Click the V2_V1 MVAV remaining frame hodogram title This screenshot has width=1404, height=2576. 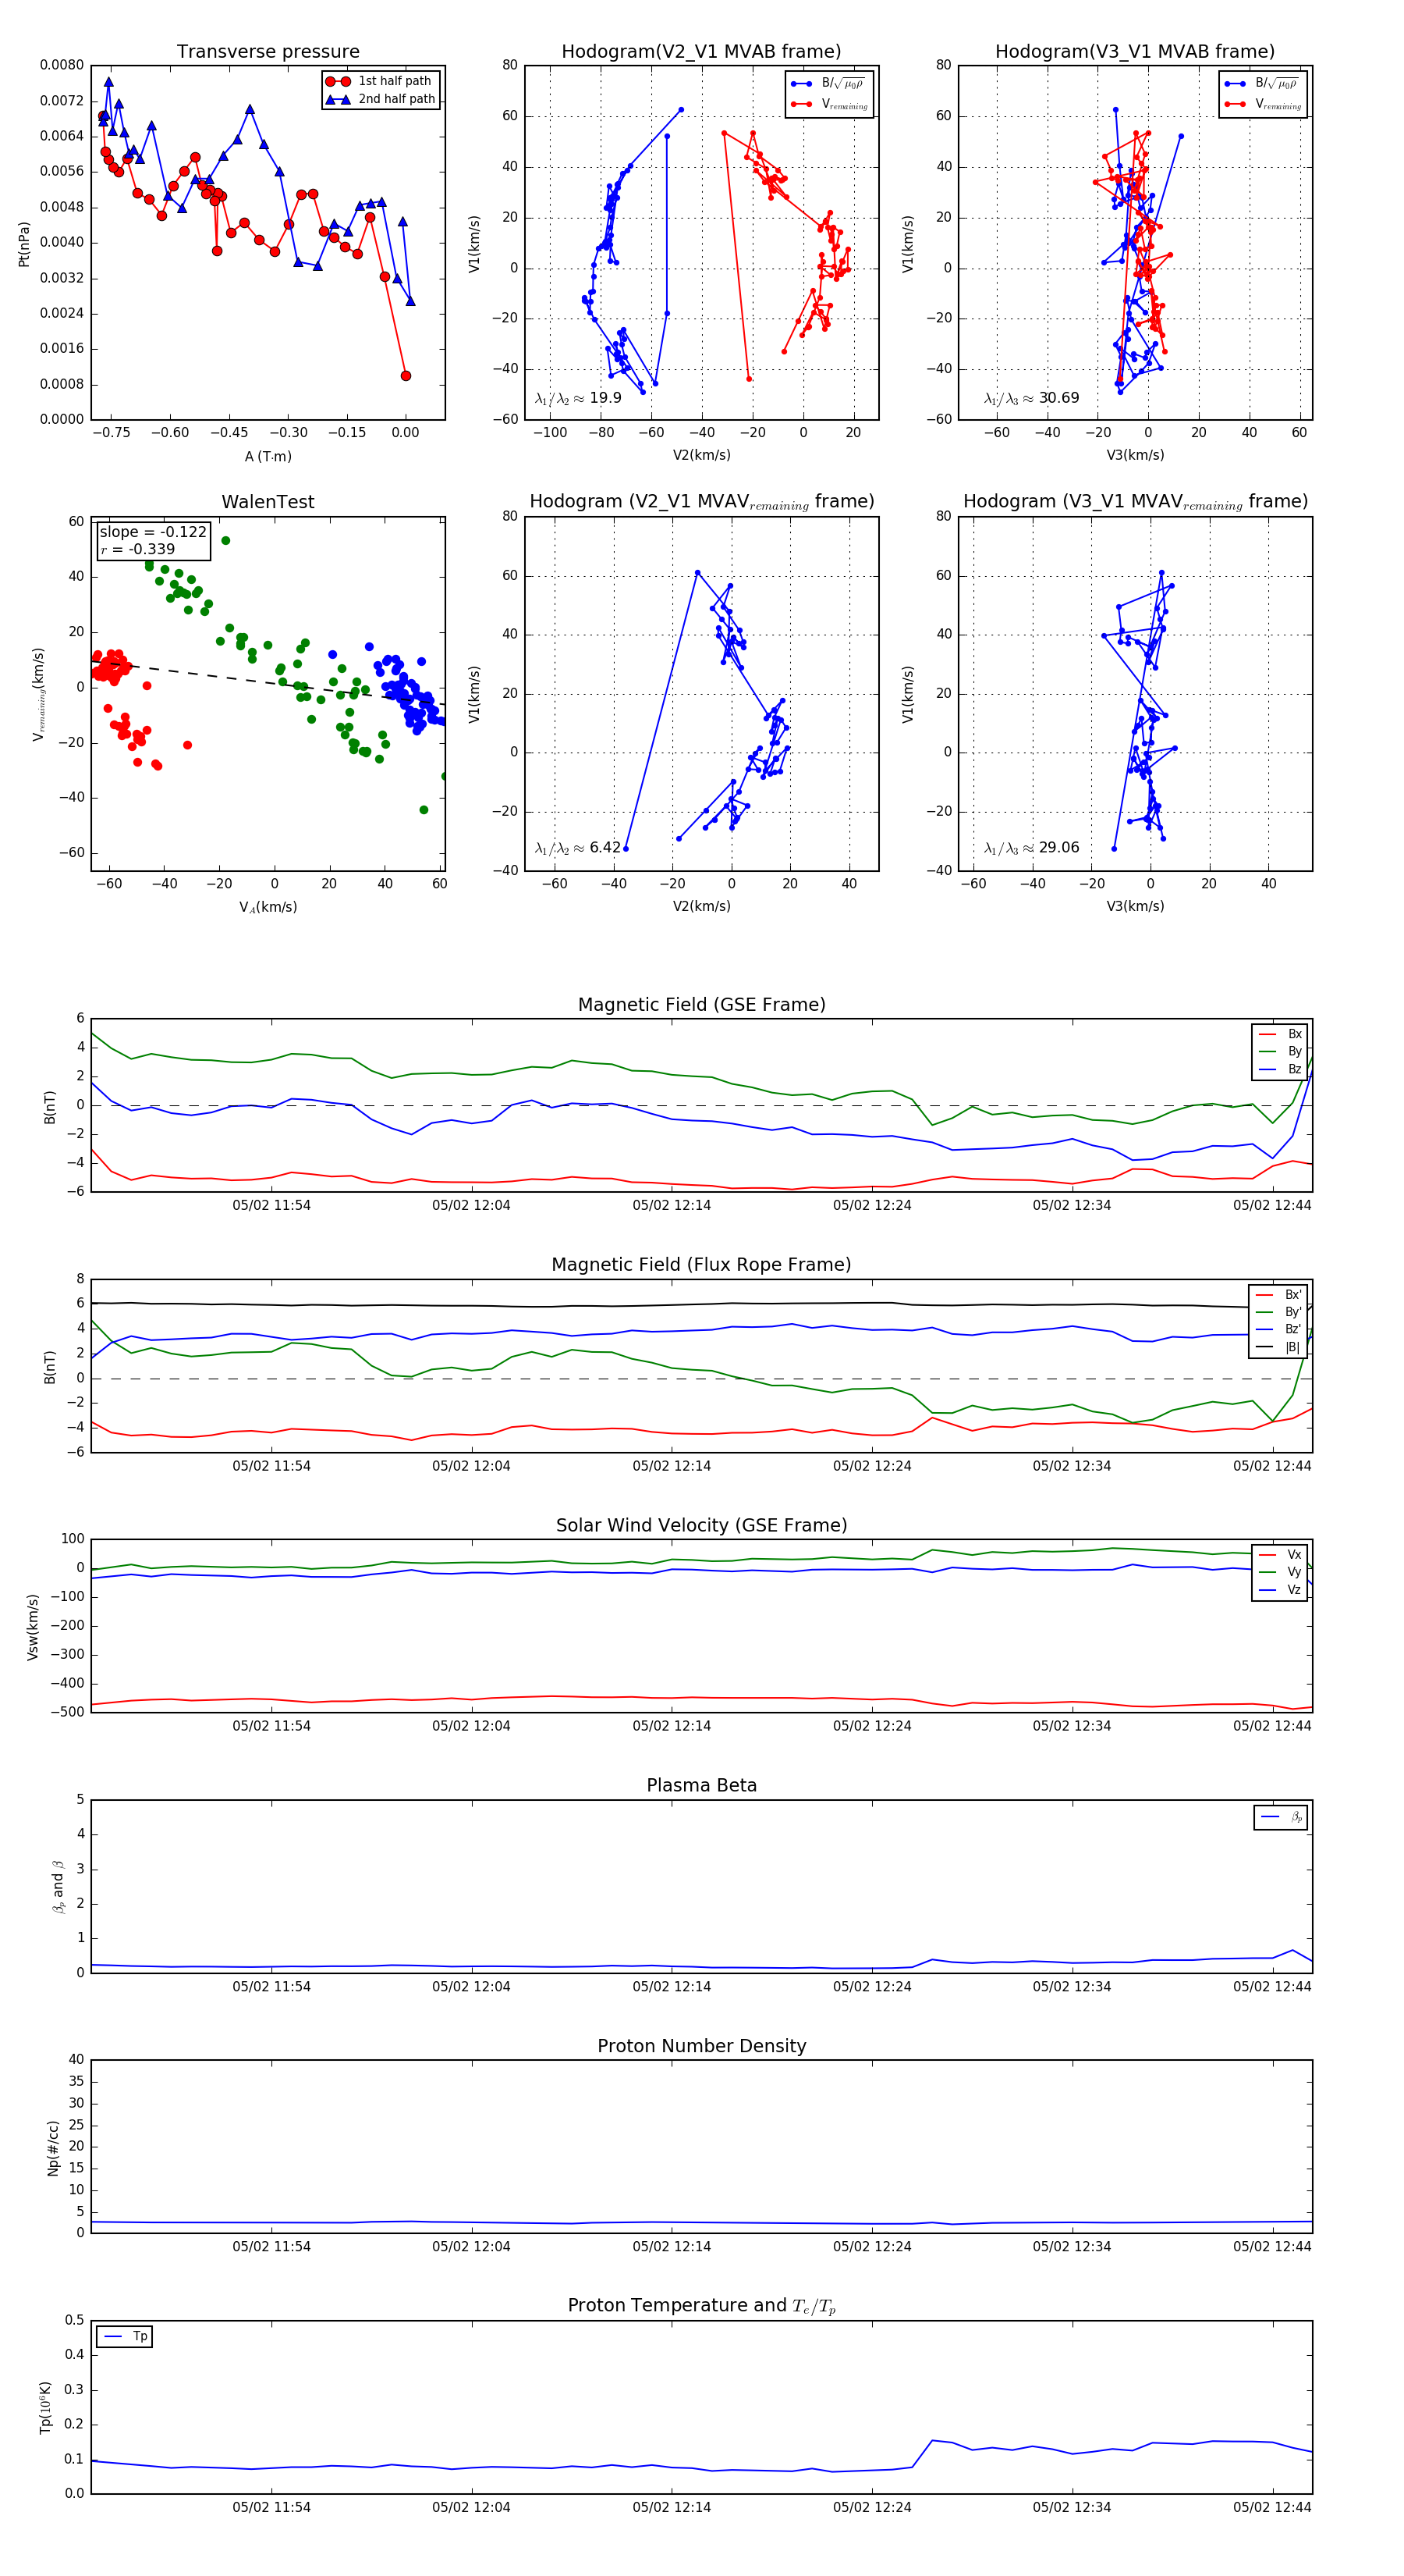(x=701, y=502)
